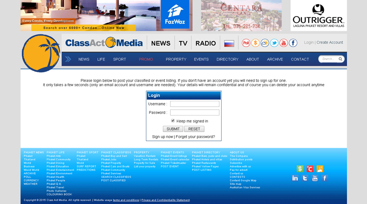The width and height of the screenshot is (367, 204).
Task: Click Photo Galleries in footer
Action: coord(56,191)
